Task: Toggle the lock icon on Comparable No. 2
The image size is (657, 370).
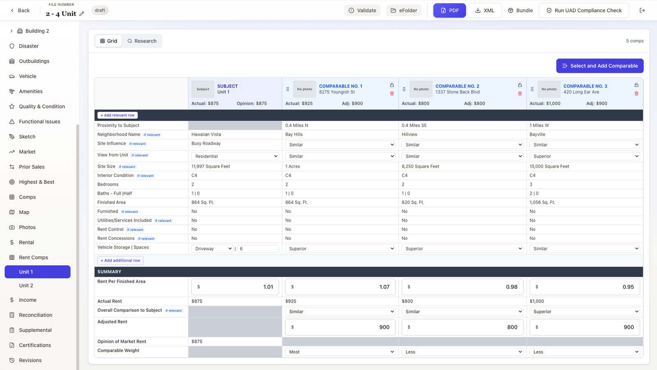Action: click(x=520, y=85)
